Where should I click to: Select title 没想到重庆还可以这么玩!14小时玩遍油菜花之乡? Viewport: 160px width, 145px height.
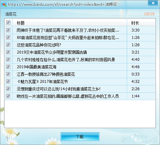(x=59, y=89)
